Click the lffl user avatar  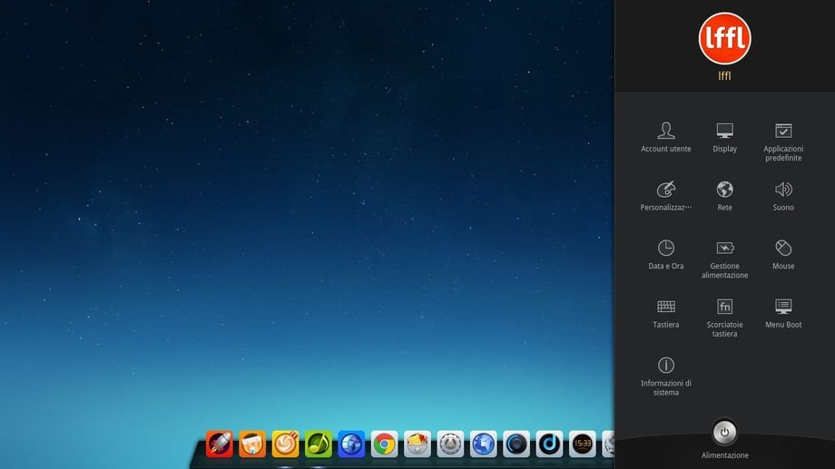click(724, 38)
